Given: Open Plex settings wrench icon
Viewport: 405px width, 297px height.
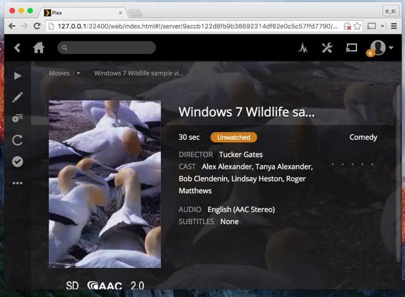Looking at the screenshot, I should tap(327, 48).
